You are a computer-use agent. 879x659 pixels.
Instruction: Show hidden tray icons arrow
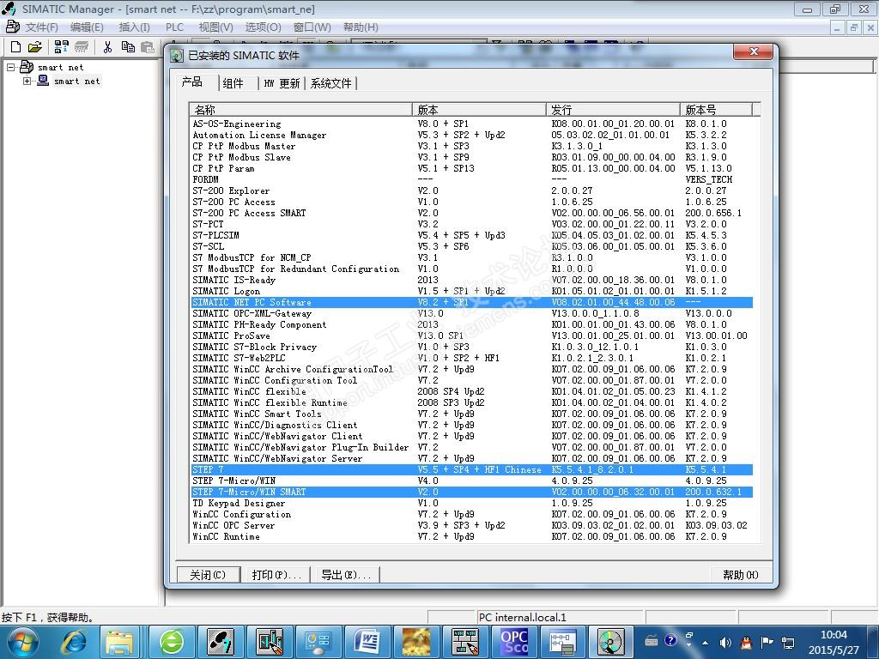(706, 643)
